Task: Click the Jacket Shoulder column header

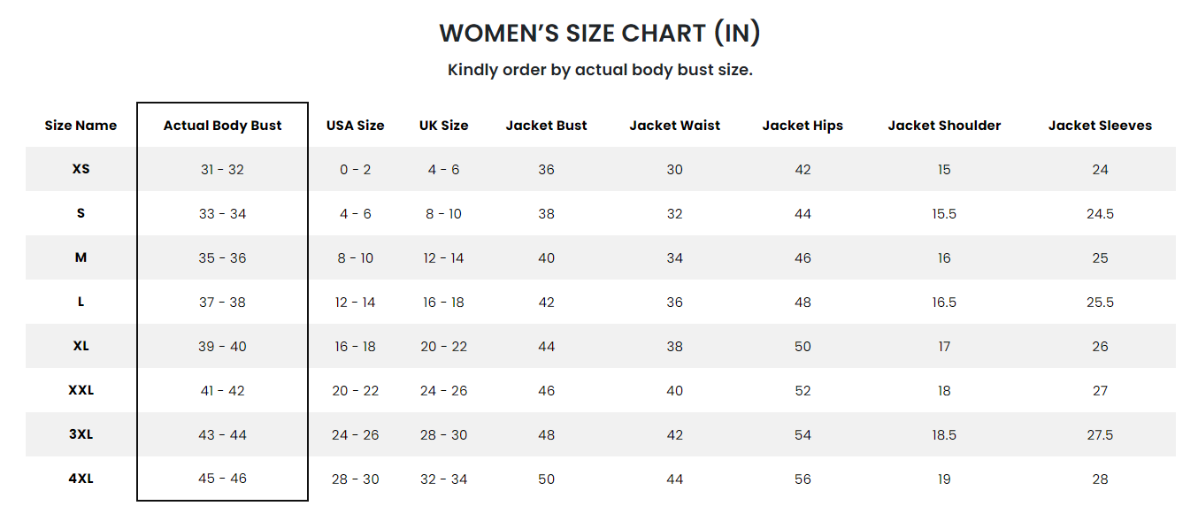Action: tap(944, 126)
